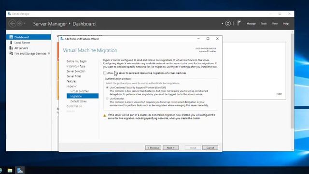Go to Default Stores step
This screenshot has height=174, width=309.
(x=78, y=101)
